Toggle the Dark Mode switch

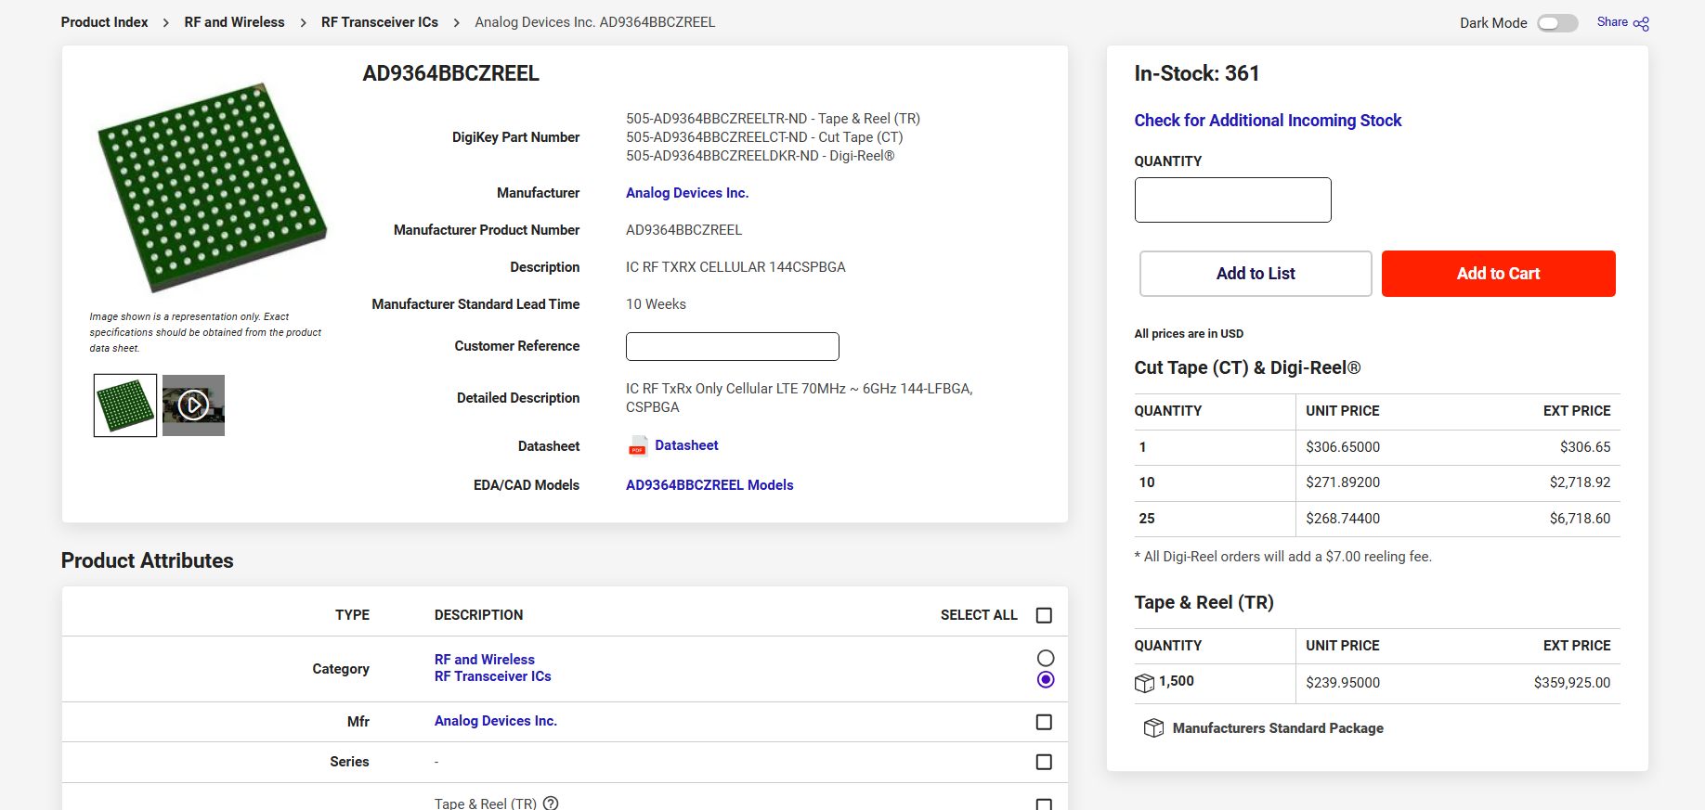(x=1557, y=23)
